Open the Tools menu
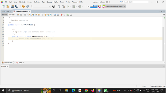 pos(68,2)
